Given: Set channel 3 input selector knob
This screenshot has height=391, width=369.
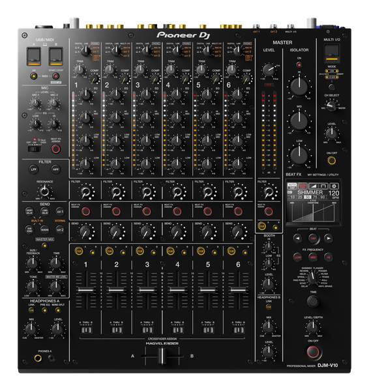Looking at the screenshot, I should [147, 51].
